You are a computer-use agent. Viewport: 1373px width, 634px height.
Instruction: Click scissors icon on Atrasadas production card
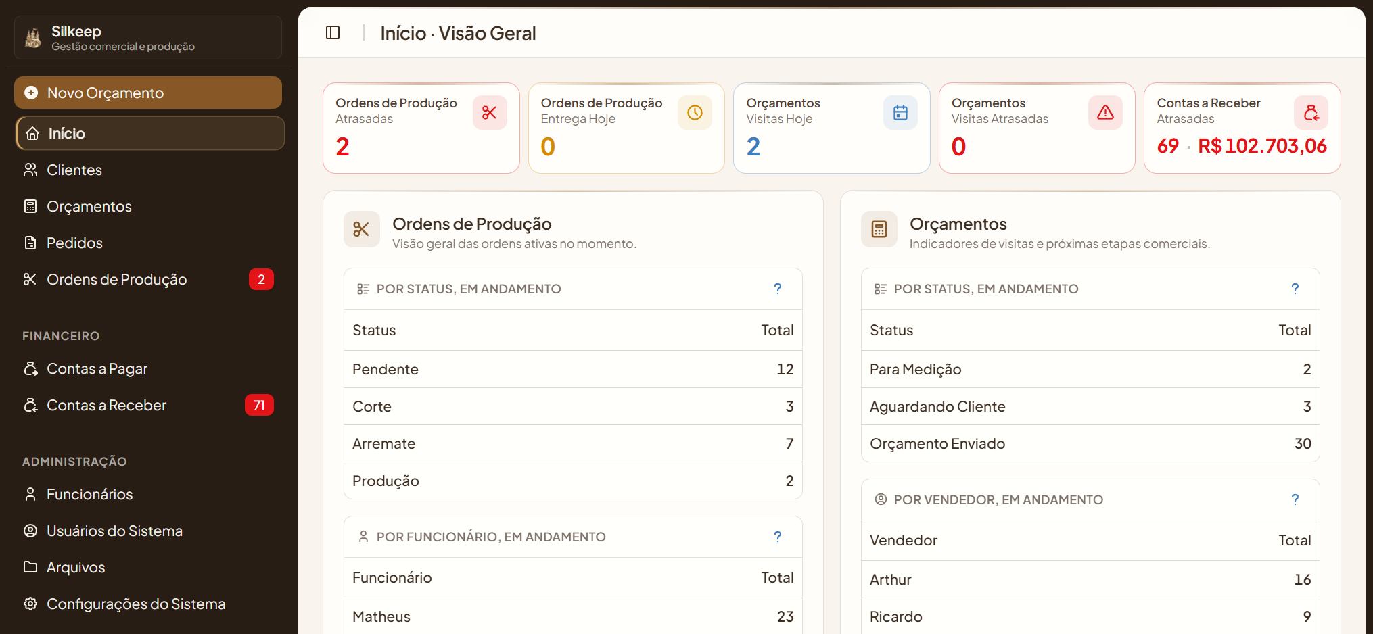click(490, 112)
